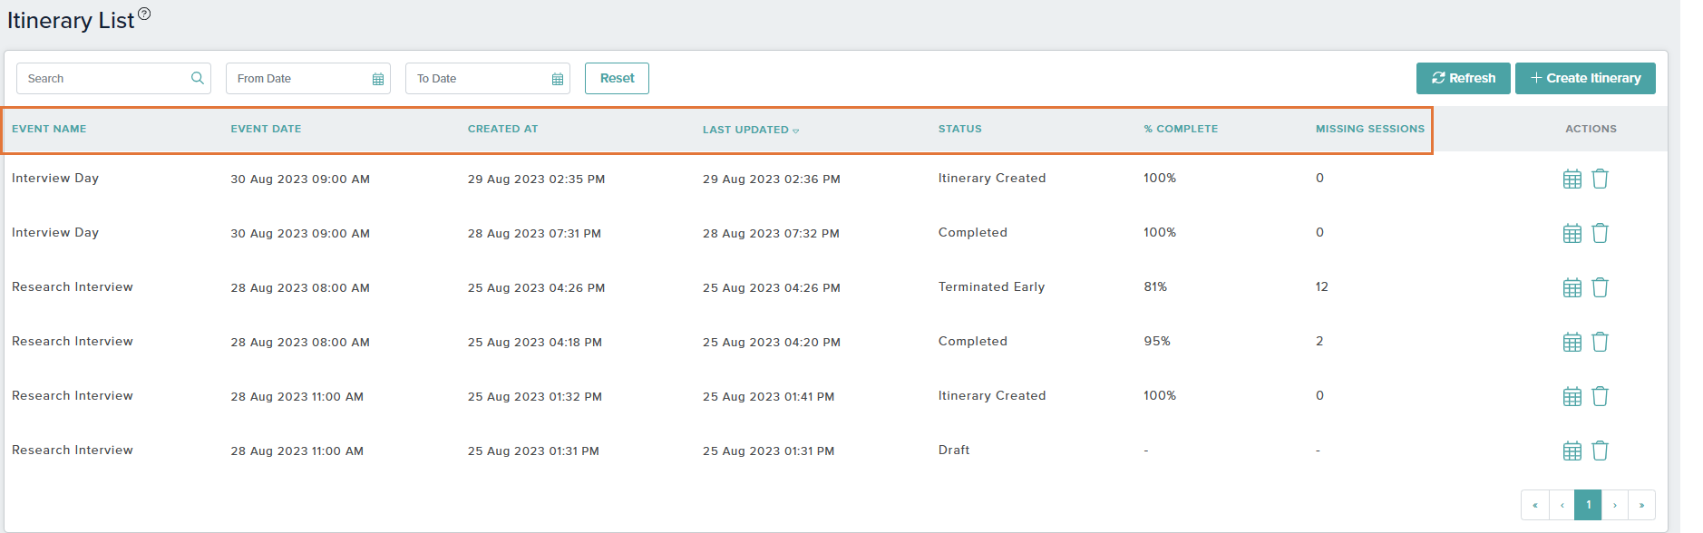This screenshot has width=1703, height=533.
Task: Jump to last page
Action: click(x=1641, y=505)
